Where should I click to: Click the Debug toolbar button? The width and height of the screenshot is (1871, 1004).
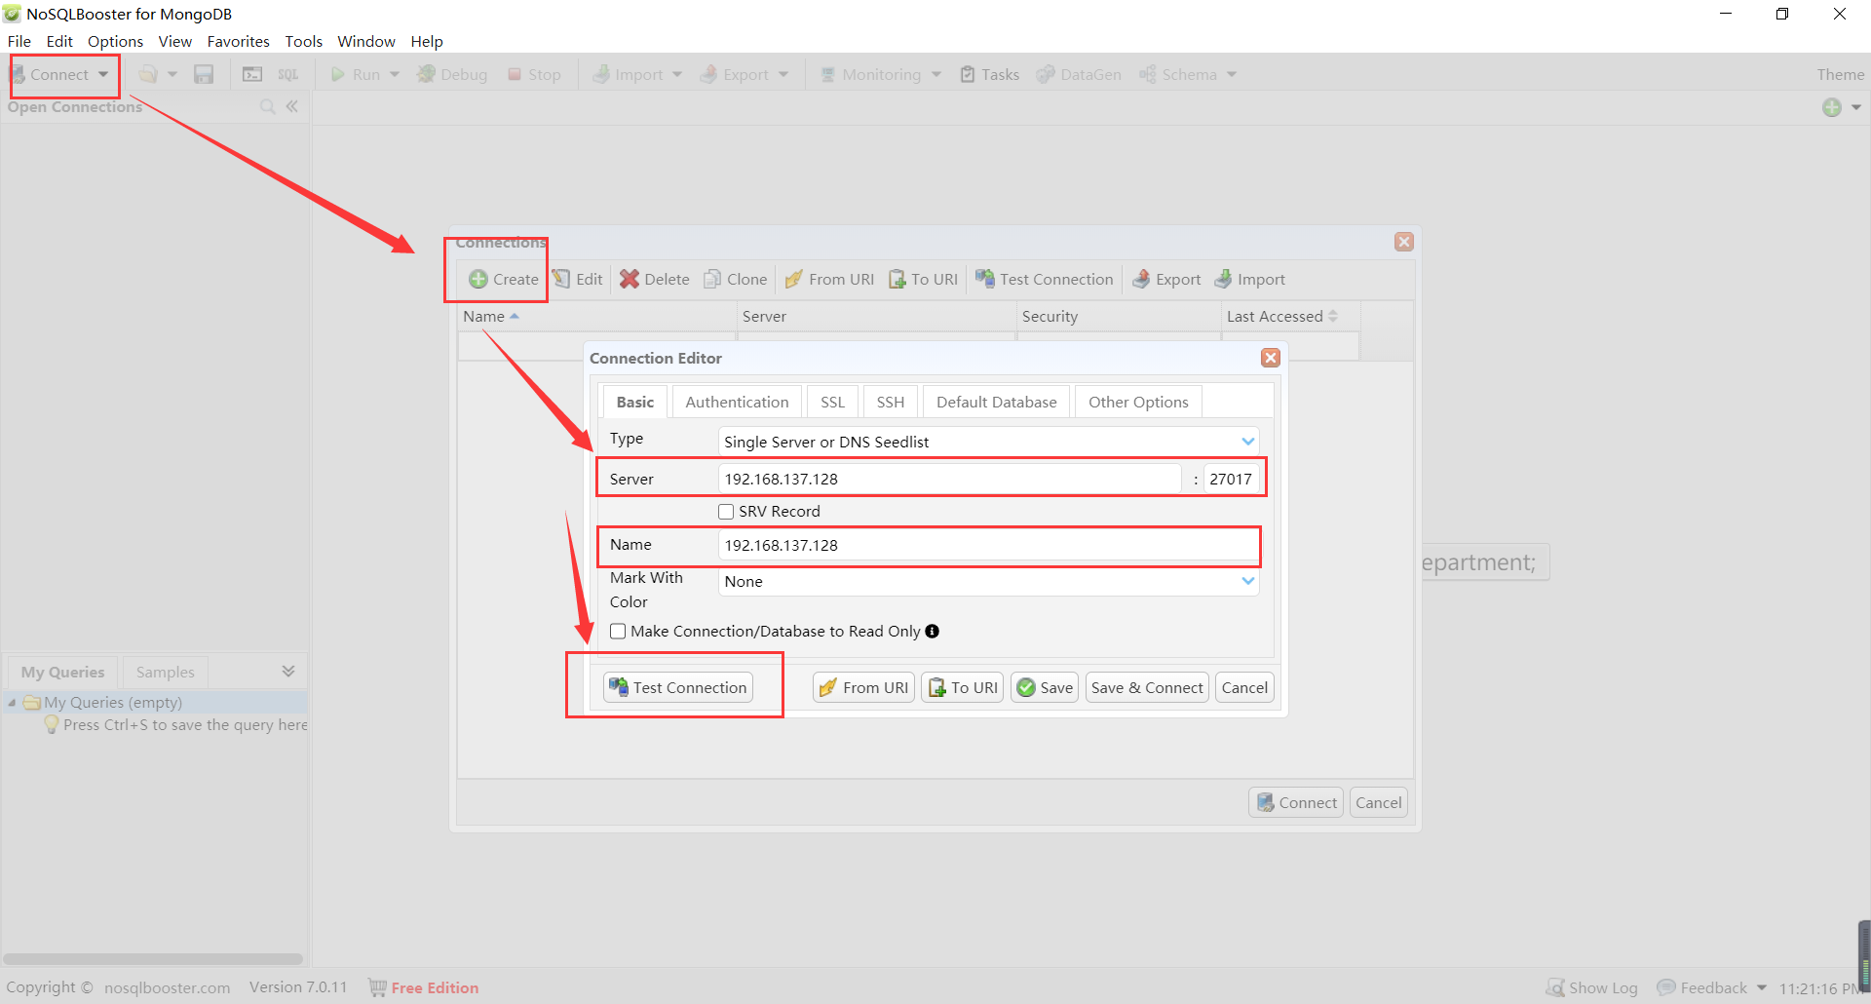[x=452, y=74]
